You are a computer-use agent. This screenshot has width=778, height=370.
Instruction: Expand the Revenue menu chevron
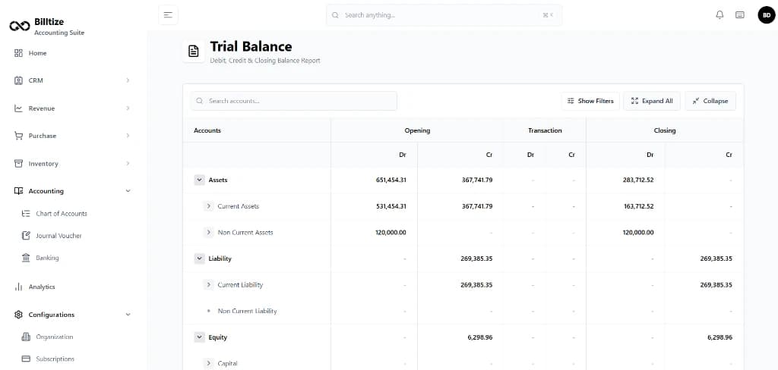click(128, 108)
